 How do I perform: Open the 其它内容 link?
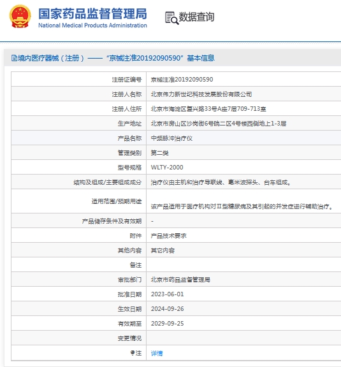[163, 250]
